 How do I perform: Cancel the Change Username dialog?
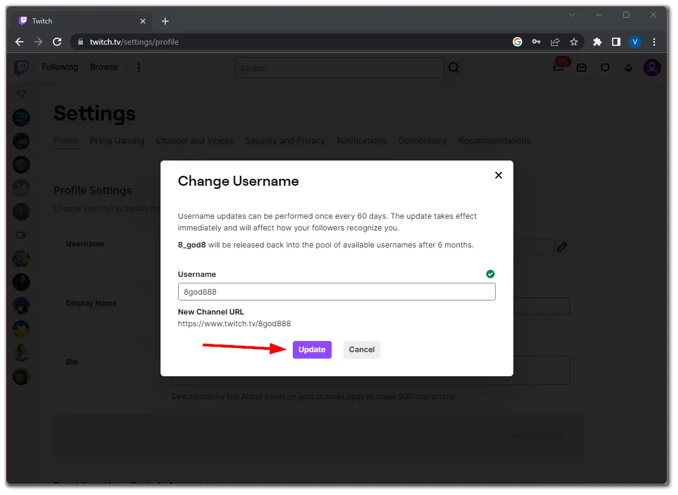click(362, 349)
